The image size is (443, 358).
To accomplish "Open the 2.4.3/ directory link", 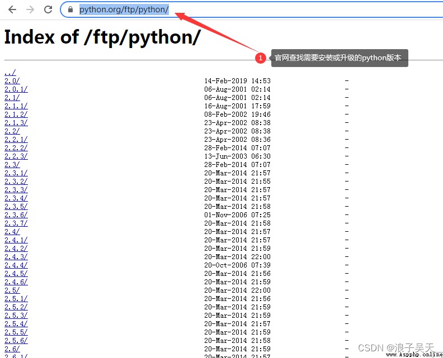I will point(16,257).
